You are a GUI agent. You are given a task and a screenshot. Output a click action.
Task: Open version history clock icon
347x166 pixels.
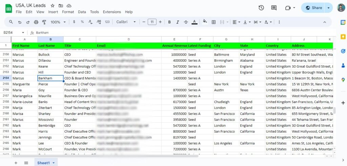261,8
